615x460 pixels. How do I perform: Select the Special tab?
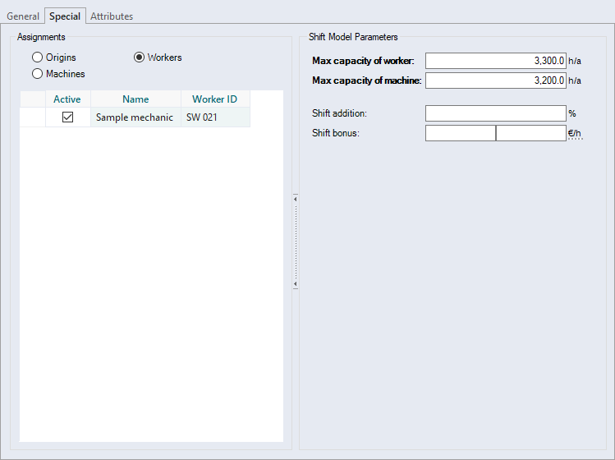coord(65,16)
